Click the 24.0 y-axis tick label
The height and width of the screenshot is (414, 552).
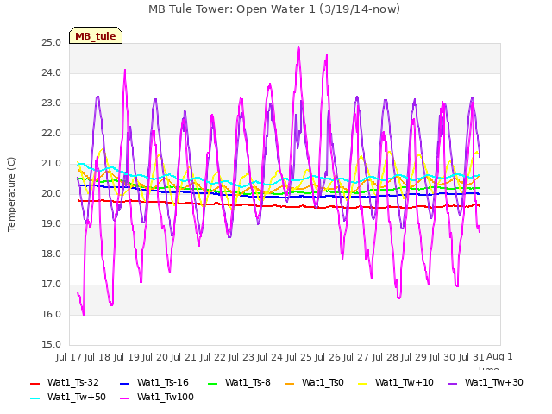click(52, 73)
